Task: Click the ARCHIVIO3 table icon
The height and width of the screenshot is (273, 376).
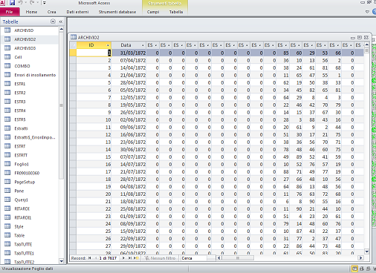Action: pyautogui.click(x=7, y=48)
